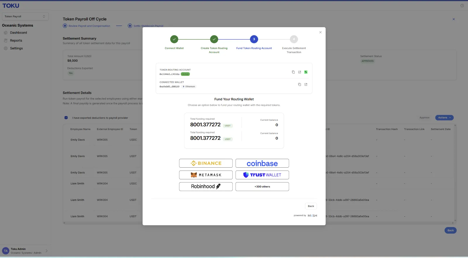Image resolution: width=468 pixels, height=258 pixels.
Task: Show the +300 others funding options
Action: 262,187
